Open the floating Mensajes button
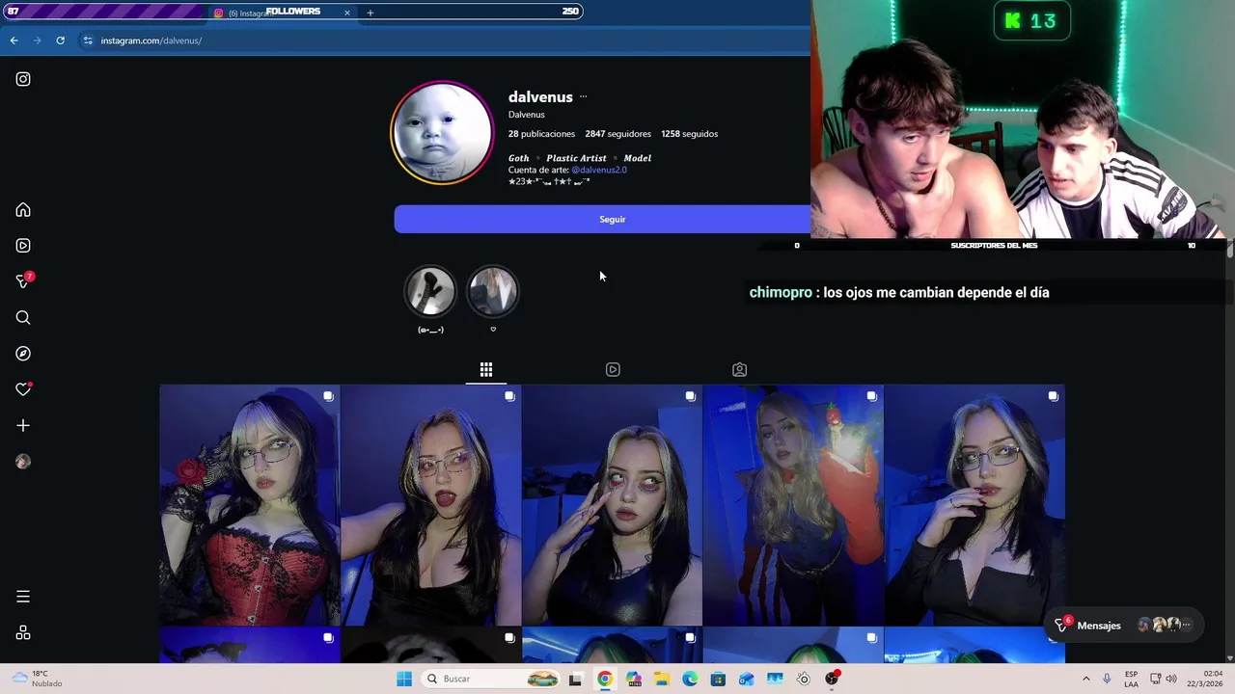Viewport: 1235px width, 694px height. 1125,626
